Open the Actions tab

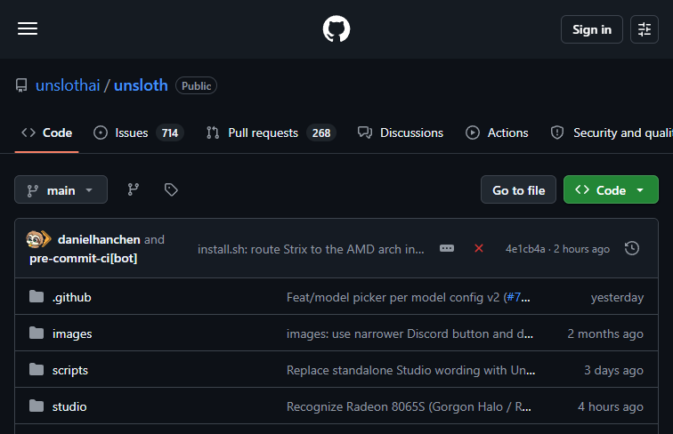tap(497, 133)
